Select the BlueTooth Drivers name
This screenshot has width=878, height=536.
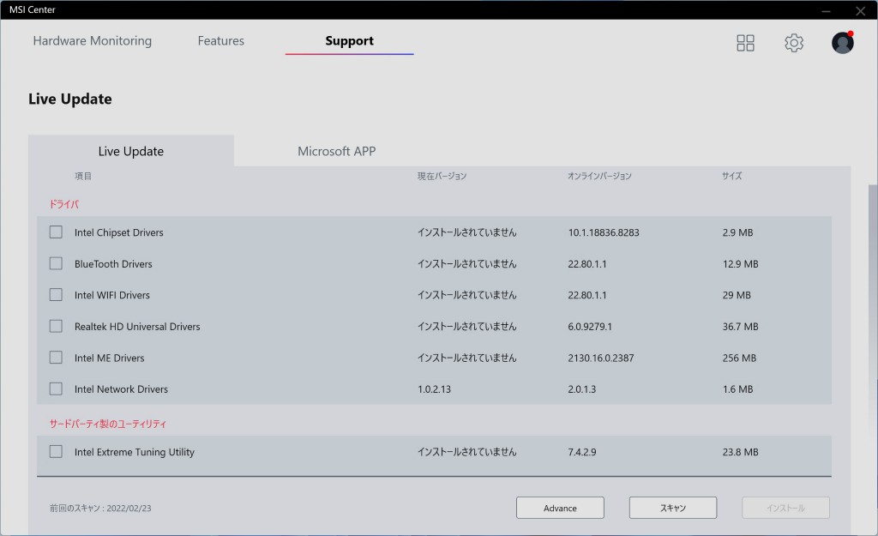click(113, 264)
